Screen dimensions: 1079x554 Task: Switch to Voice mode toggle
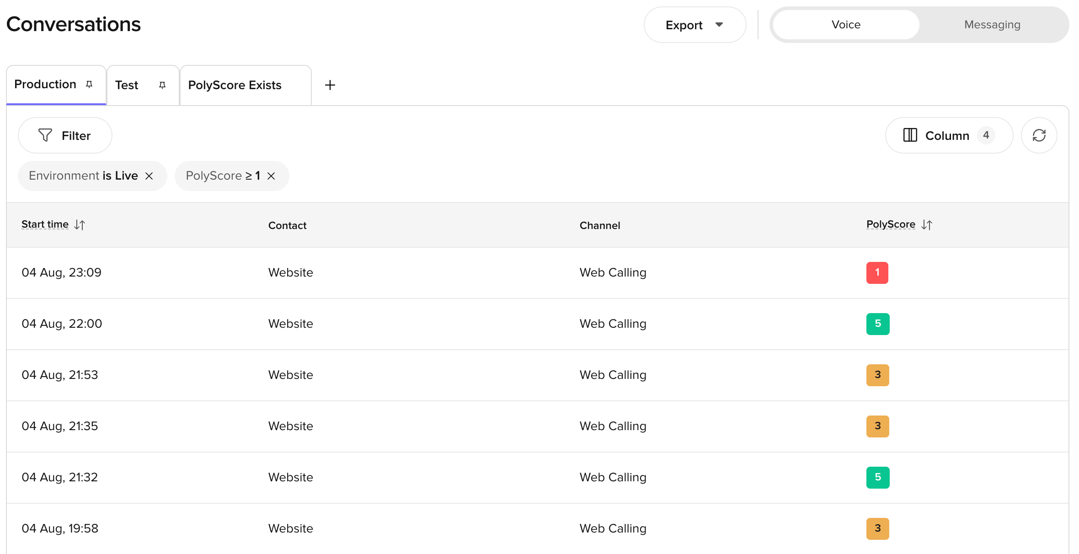846,25
